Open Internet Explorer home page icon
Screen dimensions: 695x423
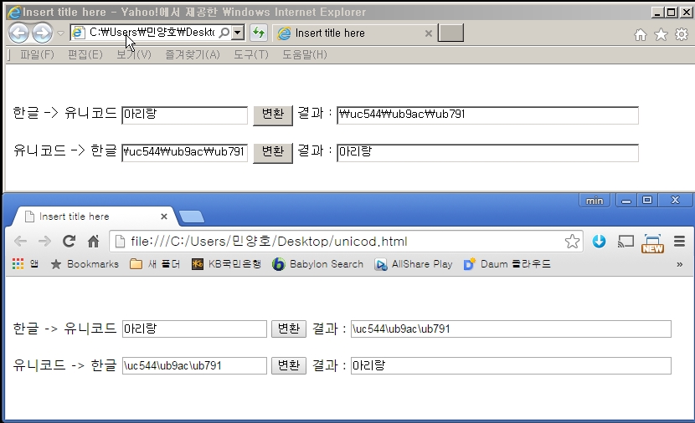pyautogui.click(x=641, y=34)
